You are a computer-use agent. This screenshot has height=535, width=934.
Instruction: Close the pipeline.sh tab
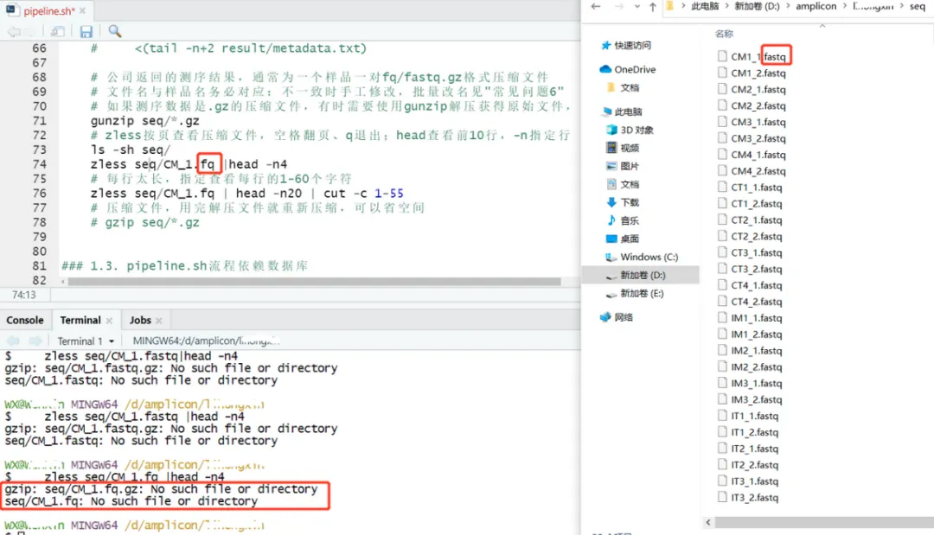82,10
